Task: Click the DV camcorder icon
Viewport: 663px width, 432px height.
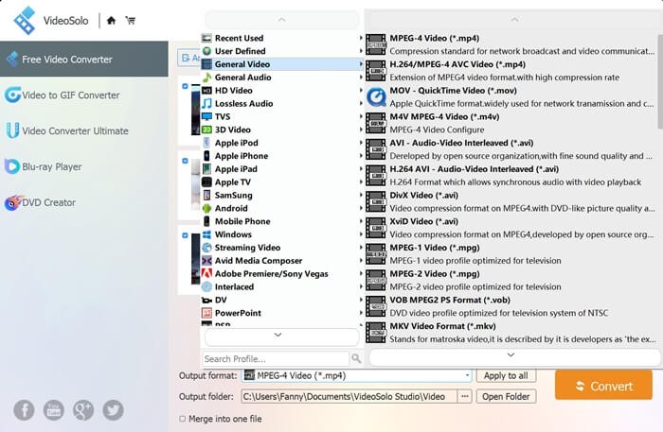Action: pyautogui.click(x=206, y=300)
